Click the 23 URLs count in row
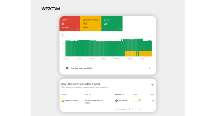This screenshot has height=116, width=216. pos(153,101)
